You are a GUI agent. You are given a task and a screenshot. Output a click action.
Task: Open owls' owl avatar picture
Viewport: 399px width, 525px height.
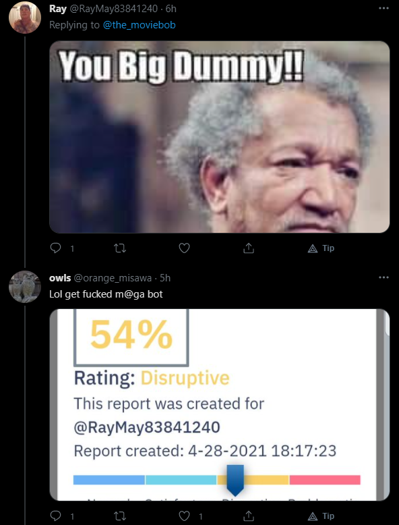25,287
